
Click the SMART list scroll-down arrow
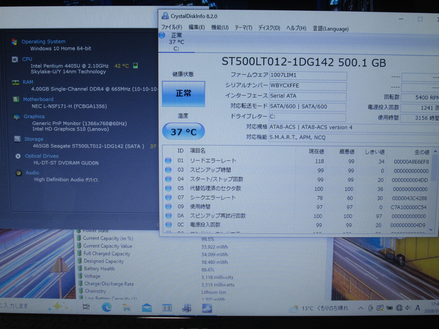click(x=431, y=230)
